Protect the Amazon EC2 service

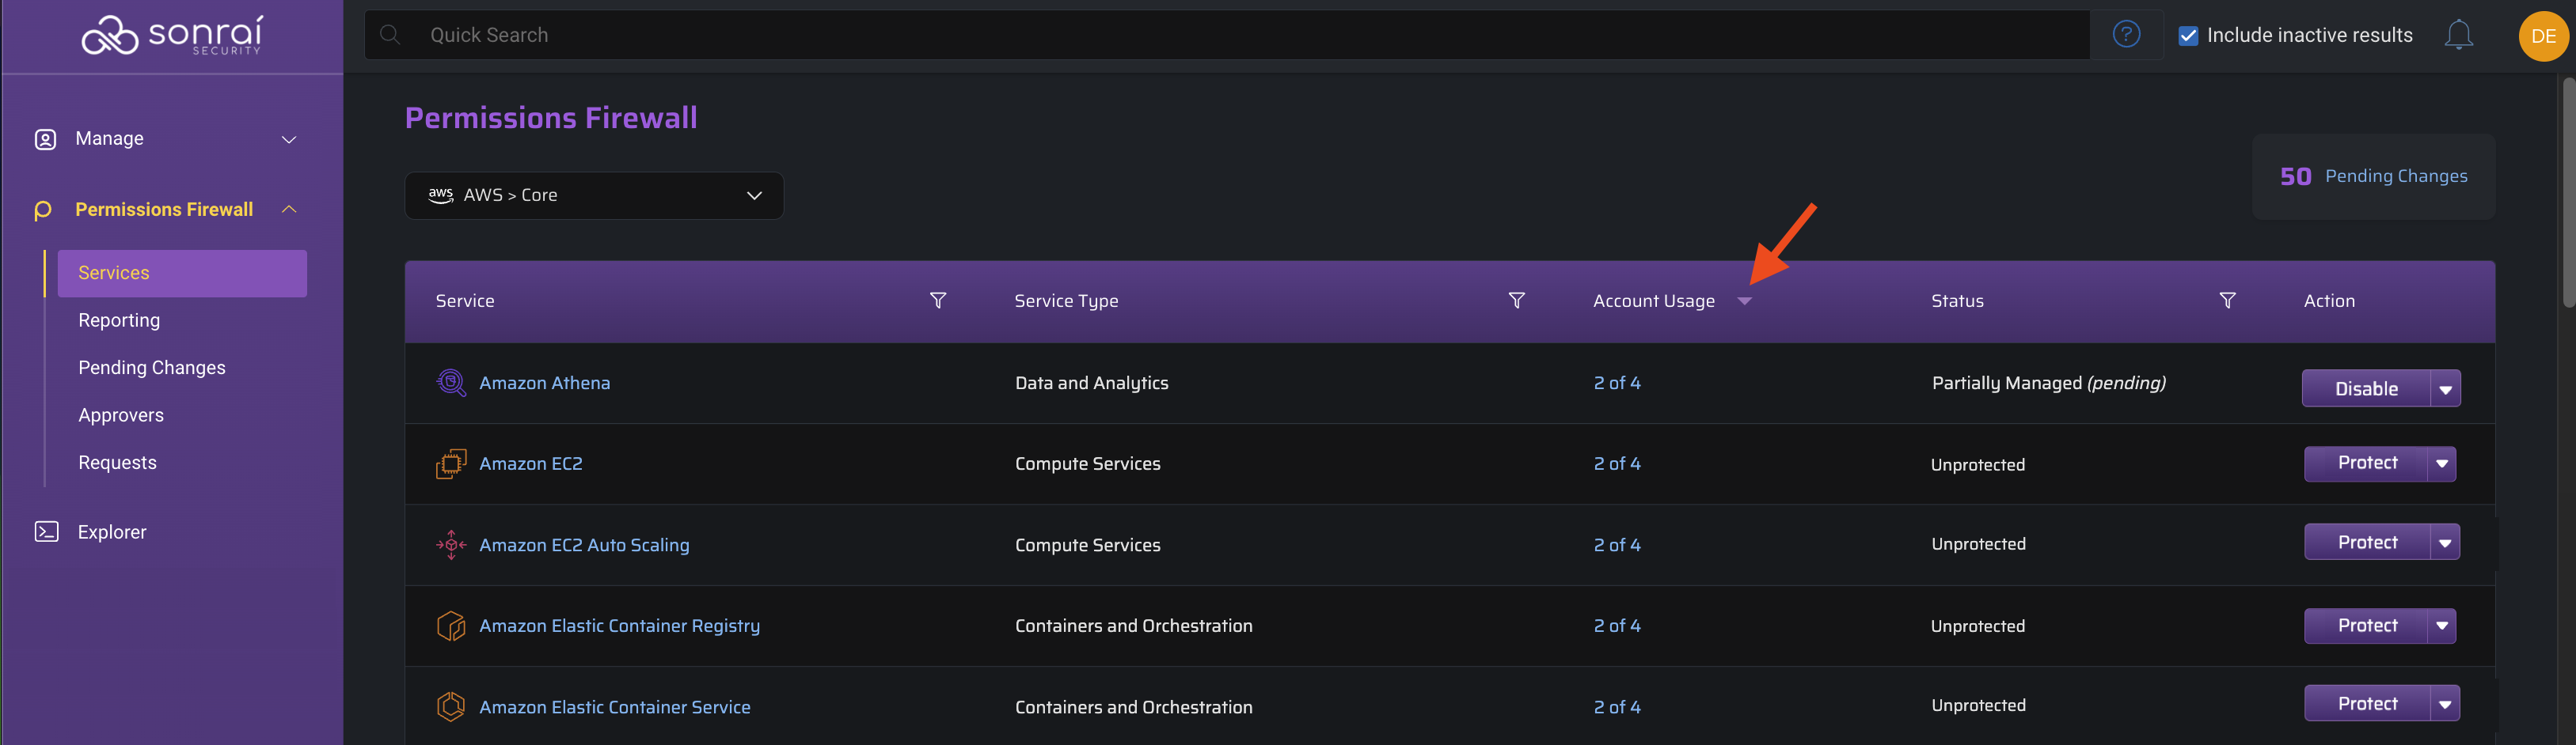point(2366,463)
